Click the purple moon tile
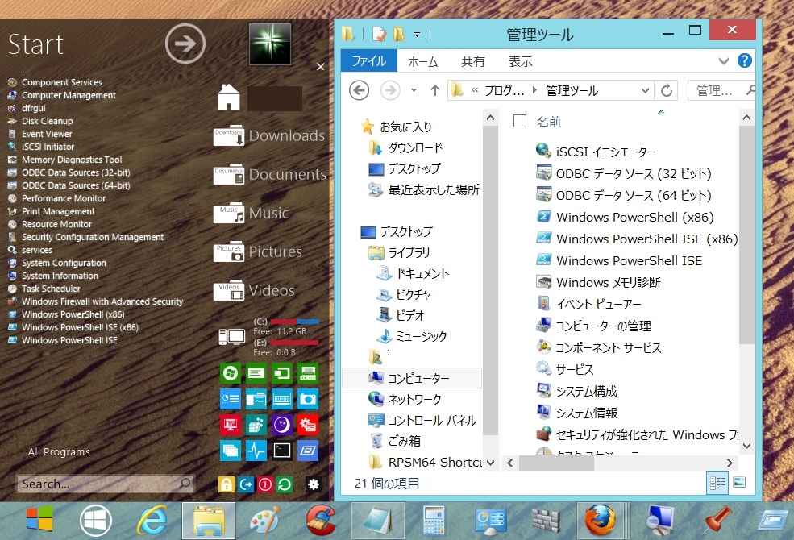Screen dimensions: 794x540 tap(281, 425)
